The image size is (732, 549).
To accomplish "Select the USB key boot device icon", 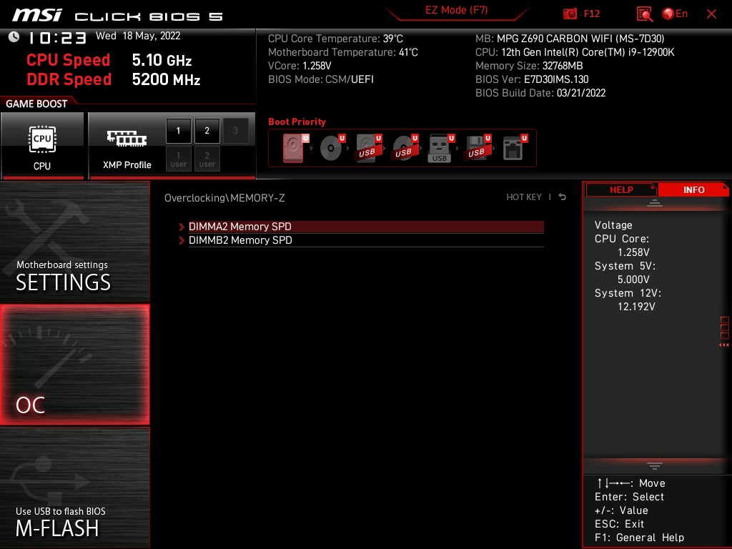I will point(440,148).
